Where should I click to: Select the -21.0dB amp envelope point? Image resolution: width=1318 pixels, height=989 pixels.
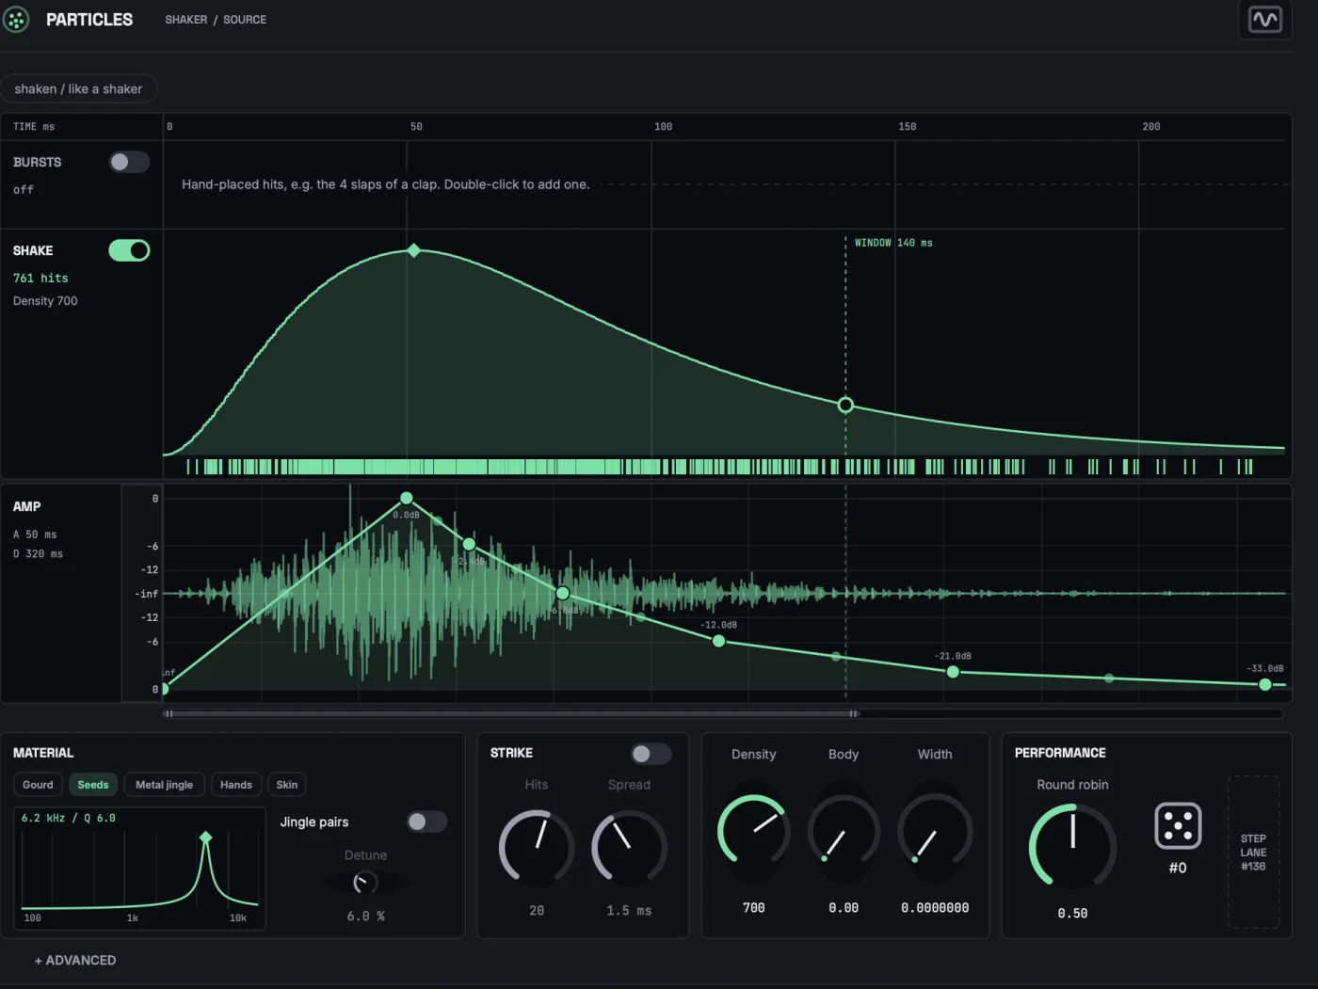(953, 672)
